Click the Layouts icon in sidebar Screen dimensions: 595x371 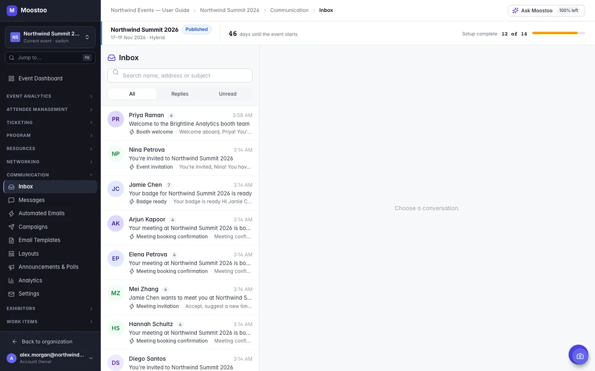tap(11, 254)
